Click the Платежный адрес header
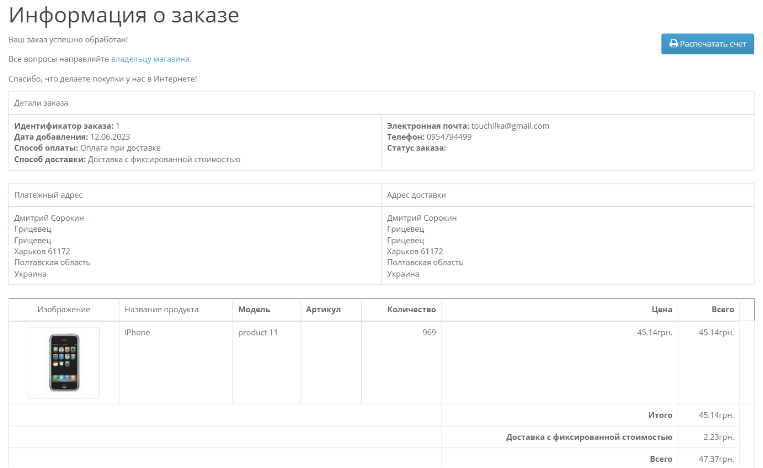Screen dimensions: 763x468 (195, 195)
